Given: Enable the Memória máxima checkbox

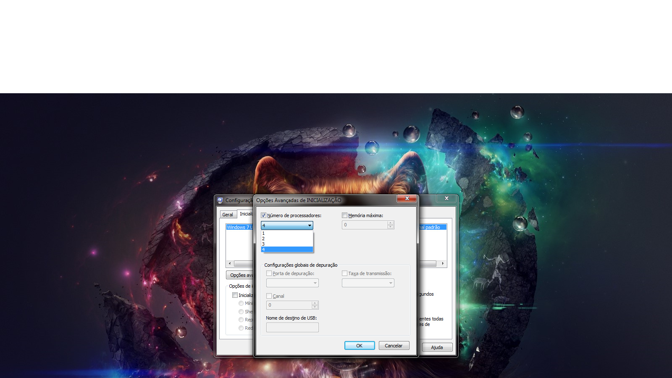Looking at the screenshot, I should (344, 215).
